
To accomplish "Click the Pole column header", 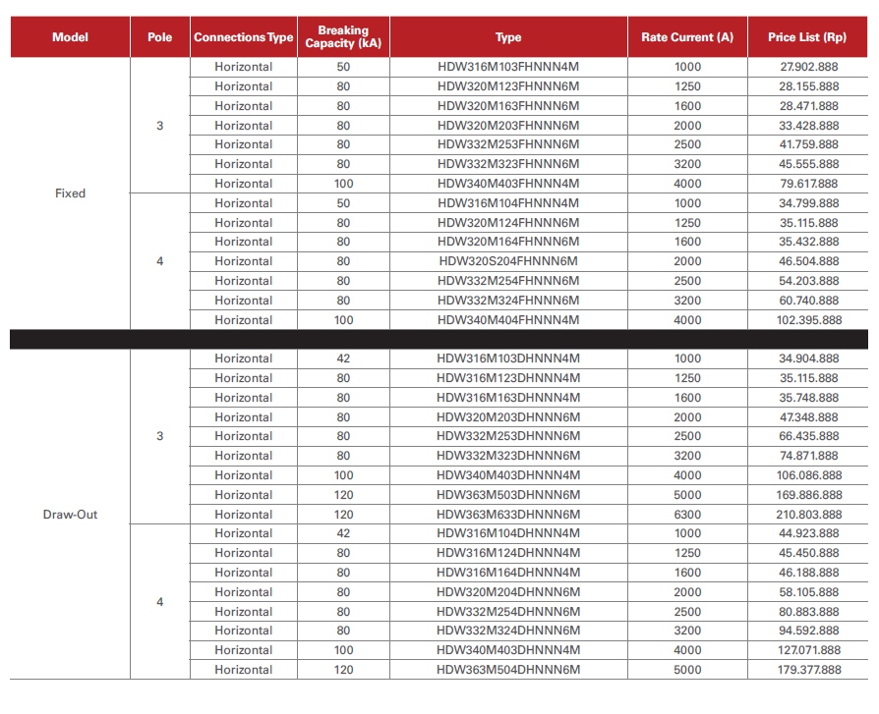I will point(159,37).
